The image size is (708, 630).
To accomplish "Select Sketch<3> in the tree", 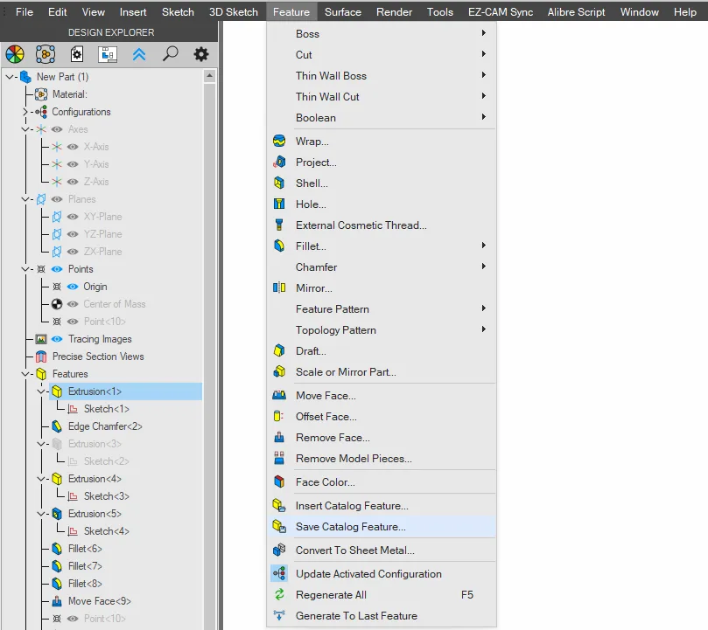I will [x=107, y=496].
